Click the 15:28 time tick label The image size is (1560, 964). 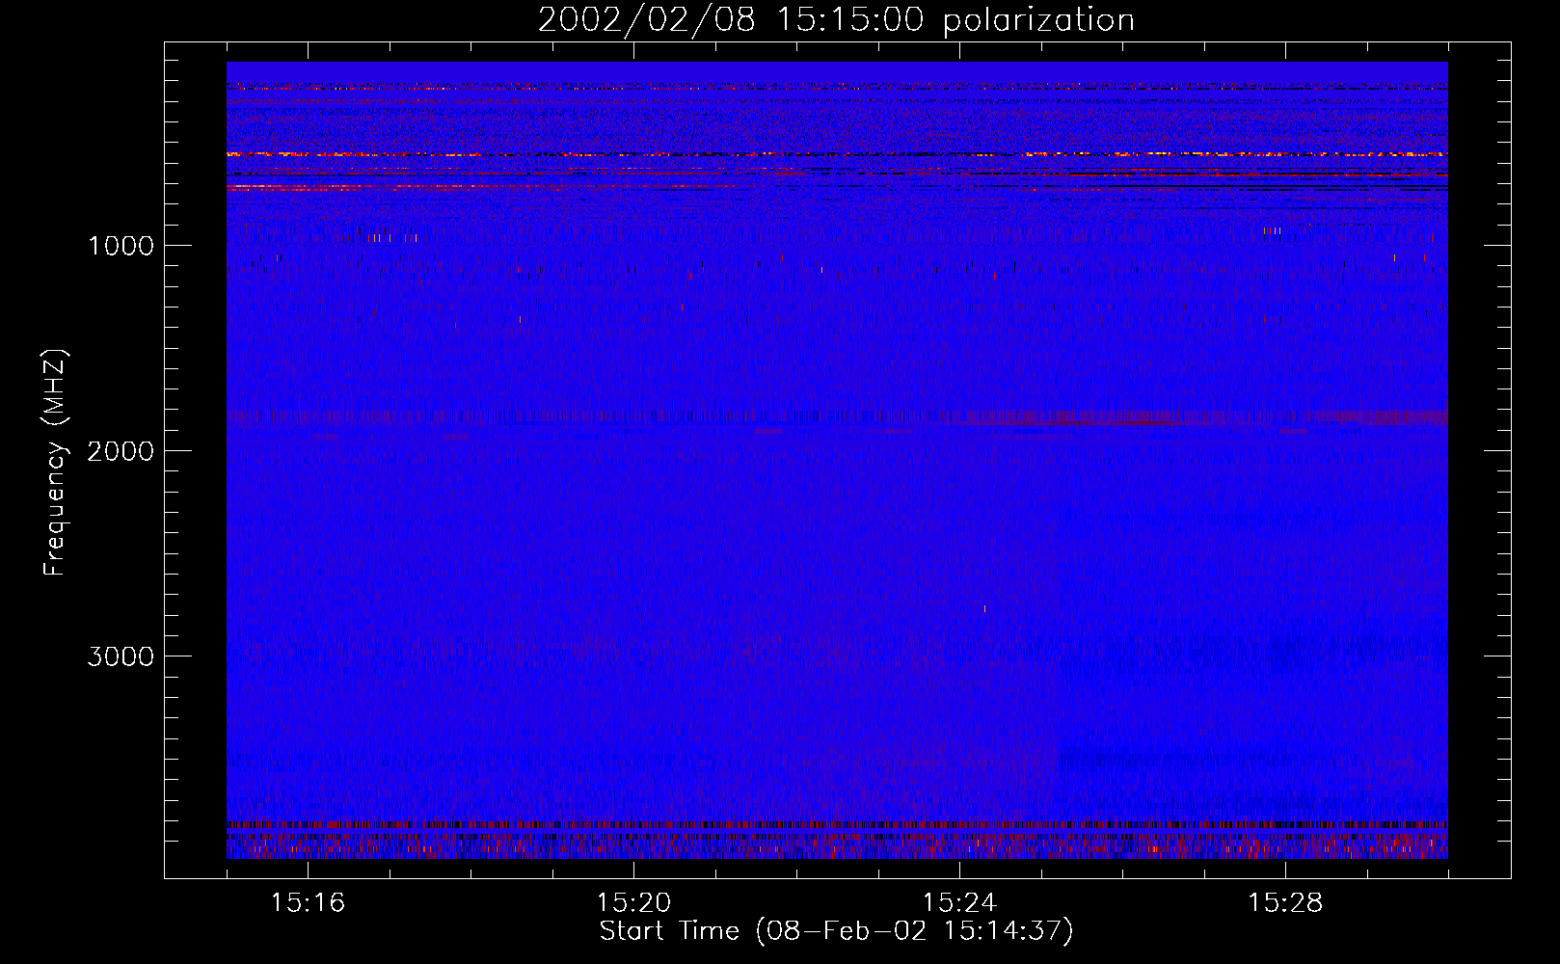(1285, 903)
